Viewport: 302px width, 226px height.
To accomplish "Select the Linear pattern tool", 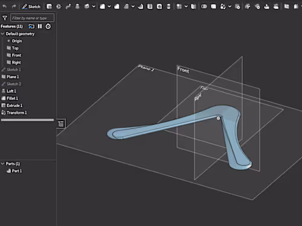I will tap(179, 7).
